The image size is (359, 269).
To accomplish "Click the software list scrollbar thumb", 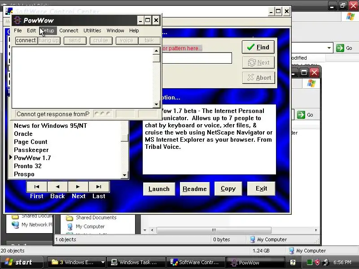I will click(x=124, y=138).
